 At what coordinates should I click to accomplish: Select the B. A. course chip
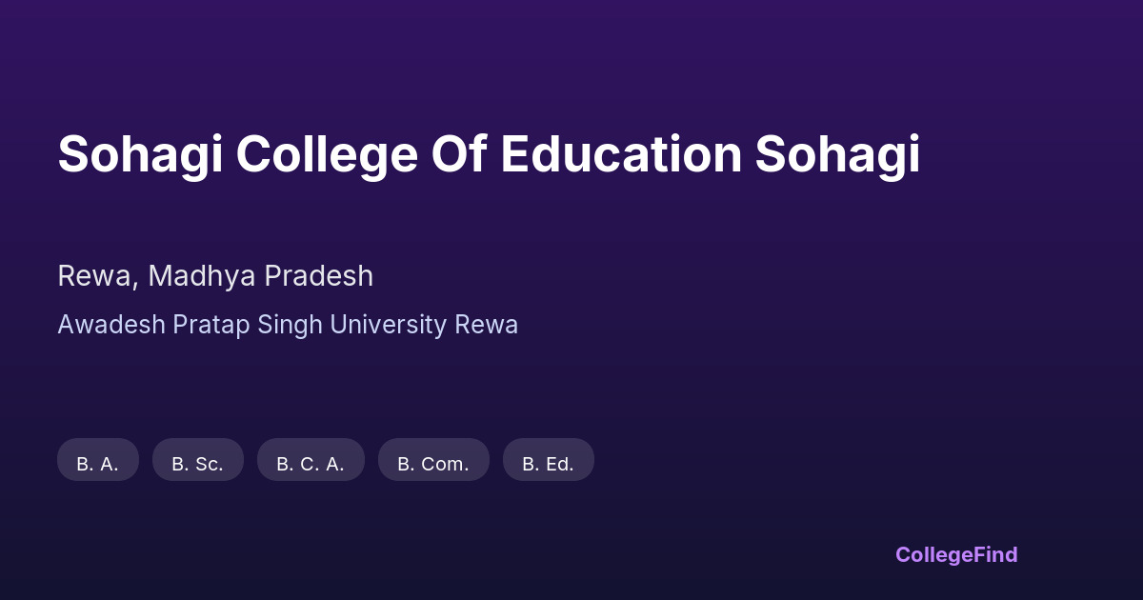pos(98,460)
